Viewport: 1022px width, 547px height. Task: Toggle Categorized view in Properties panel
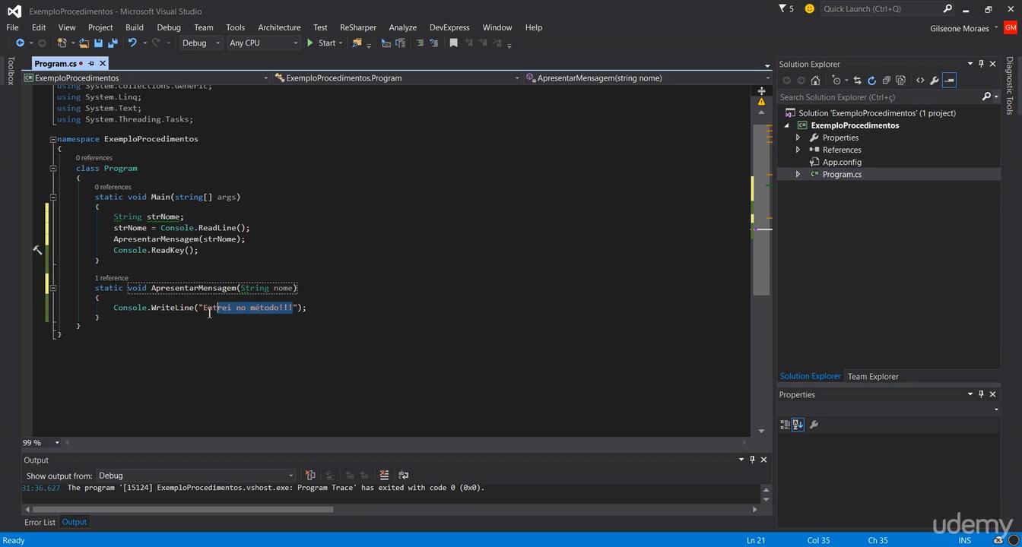pyautogui.click(x=785, y=425)
